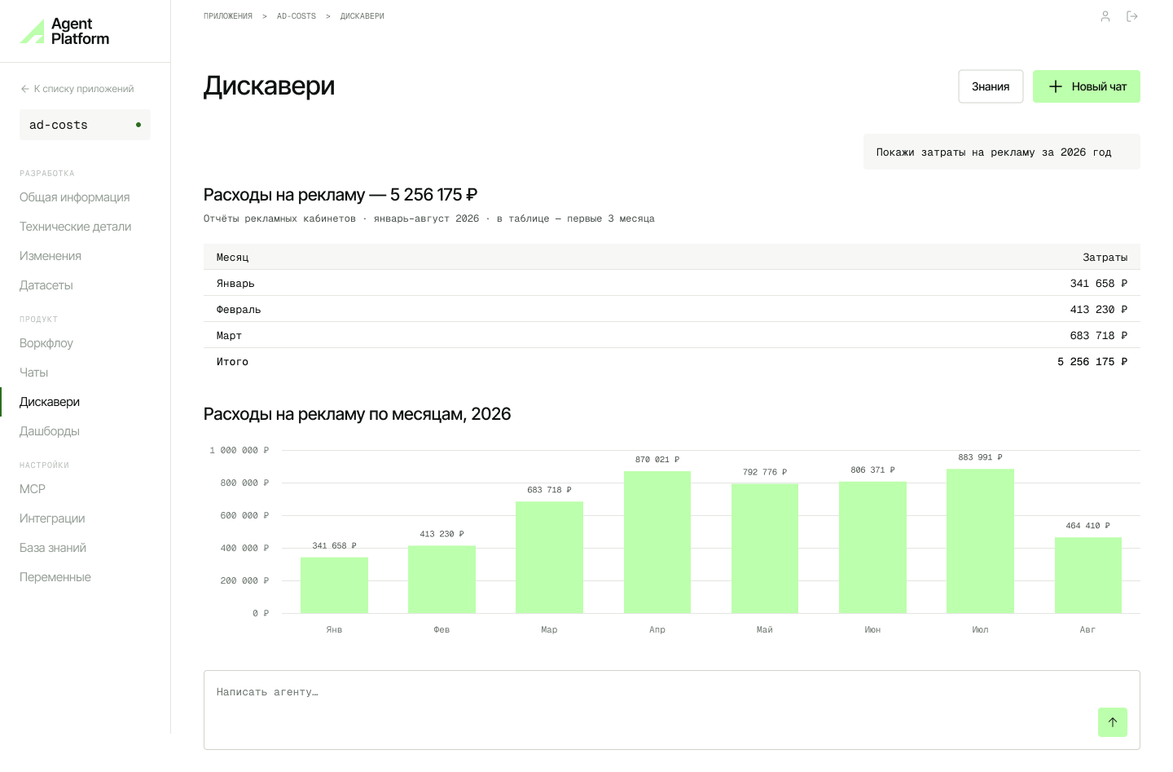Click the Знания button
Screen dimensions: 1173x772
click(x=991, y=86)
